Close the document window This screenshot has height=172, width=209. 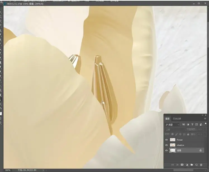(x=205, y=3)
